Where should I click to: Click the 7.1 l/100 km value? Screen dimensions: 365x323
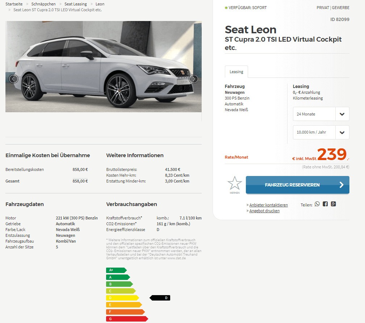[190, 218]
